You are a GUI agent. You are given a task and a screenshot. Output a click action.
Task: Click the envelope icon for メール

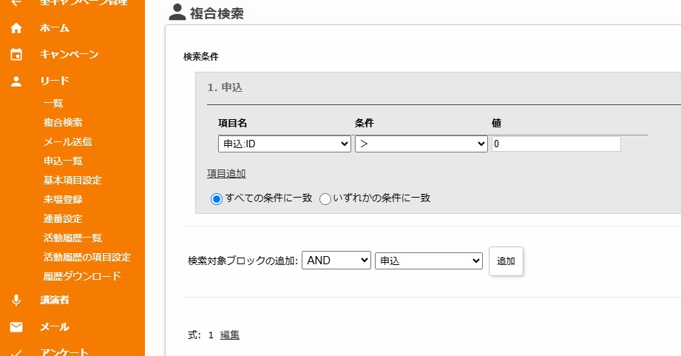[16, 327]
